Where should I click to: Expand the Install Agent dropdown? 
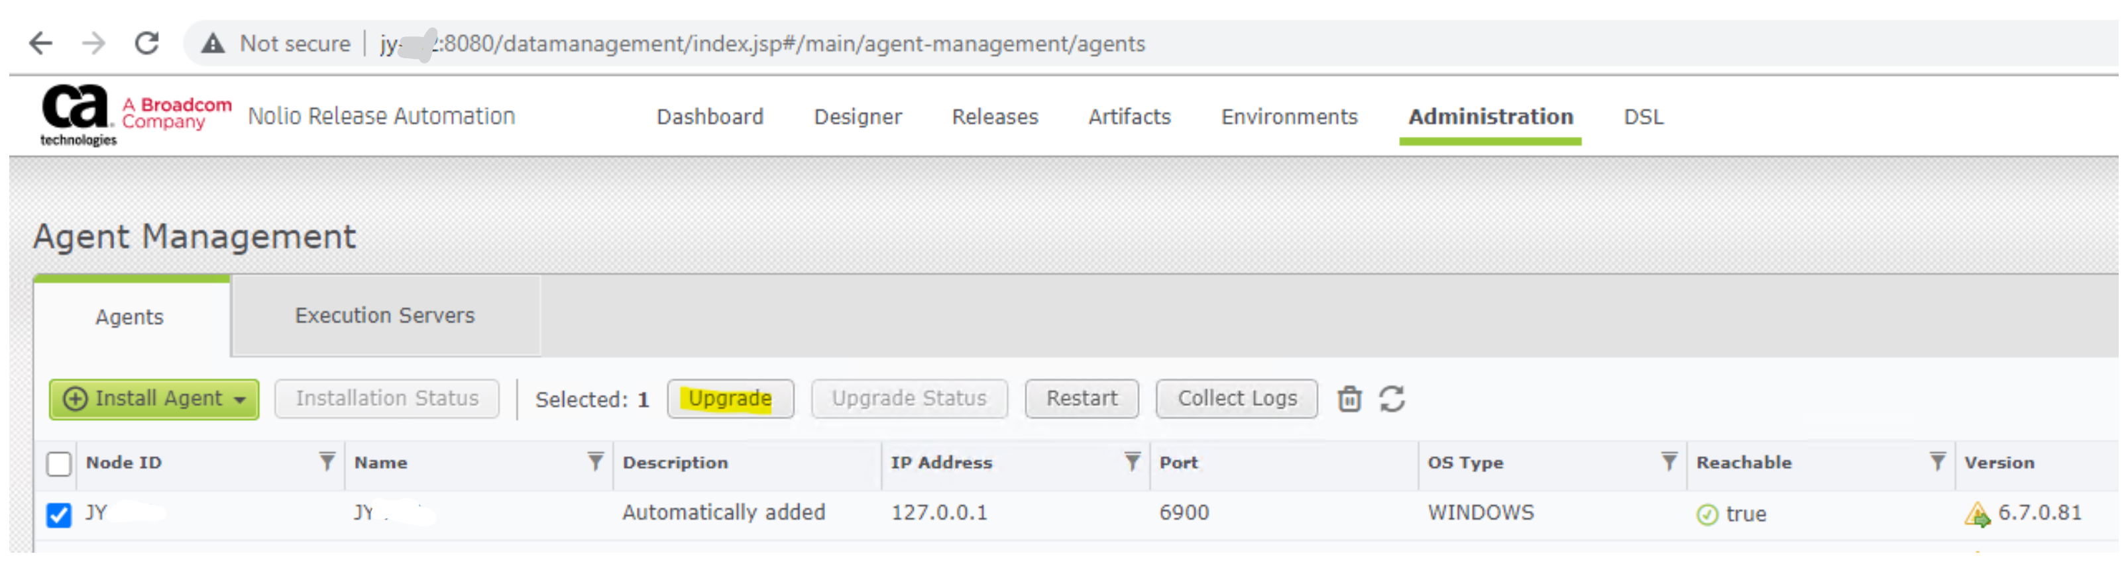tap(239, 400)
